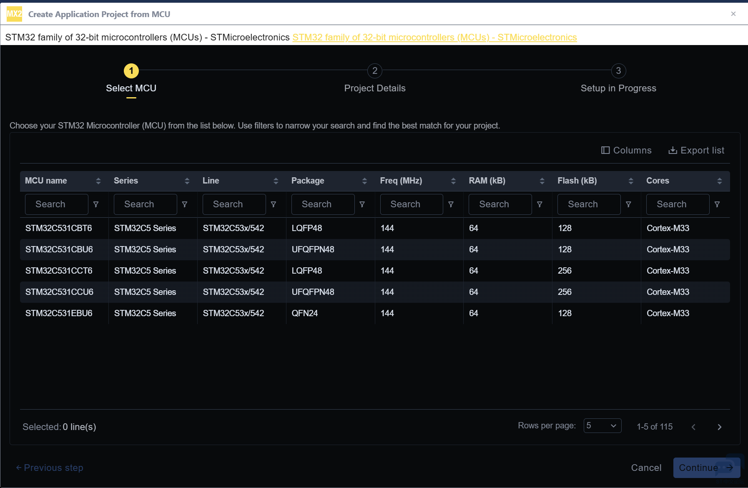Export list of MCUs
The height and width of the screenshot is (488, 748).
696,150
